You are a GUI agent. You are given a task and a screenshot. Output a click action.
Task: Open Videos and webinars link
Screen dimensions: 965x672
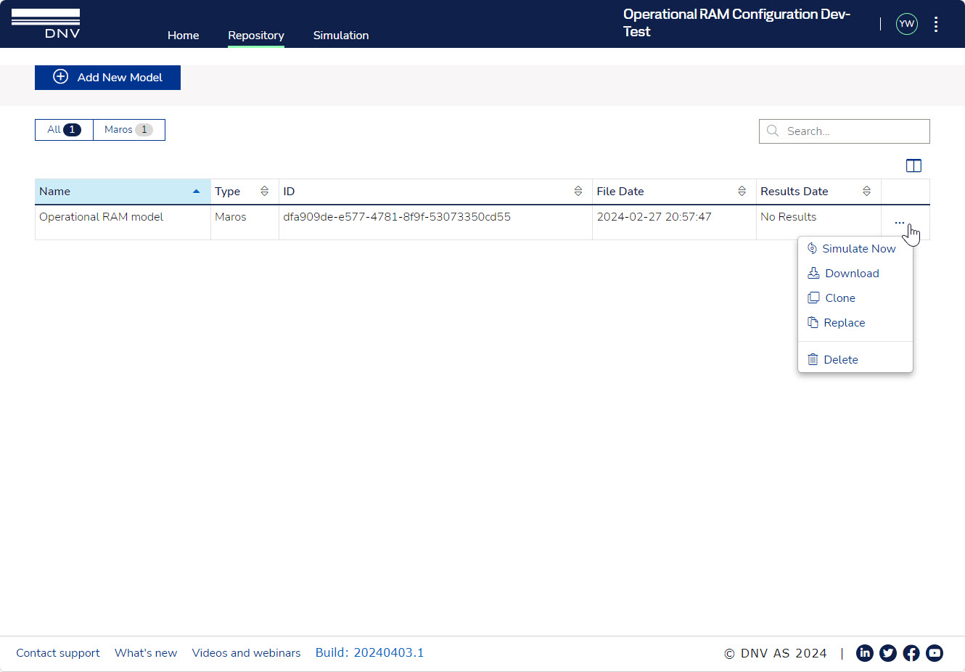pos(246,653)
